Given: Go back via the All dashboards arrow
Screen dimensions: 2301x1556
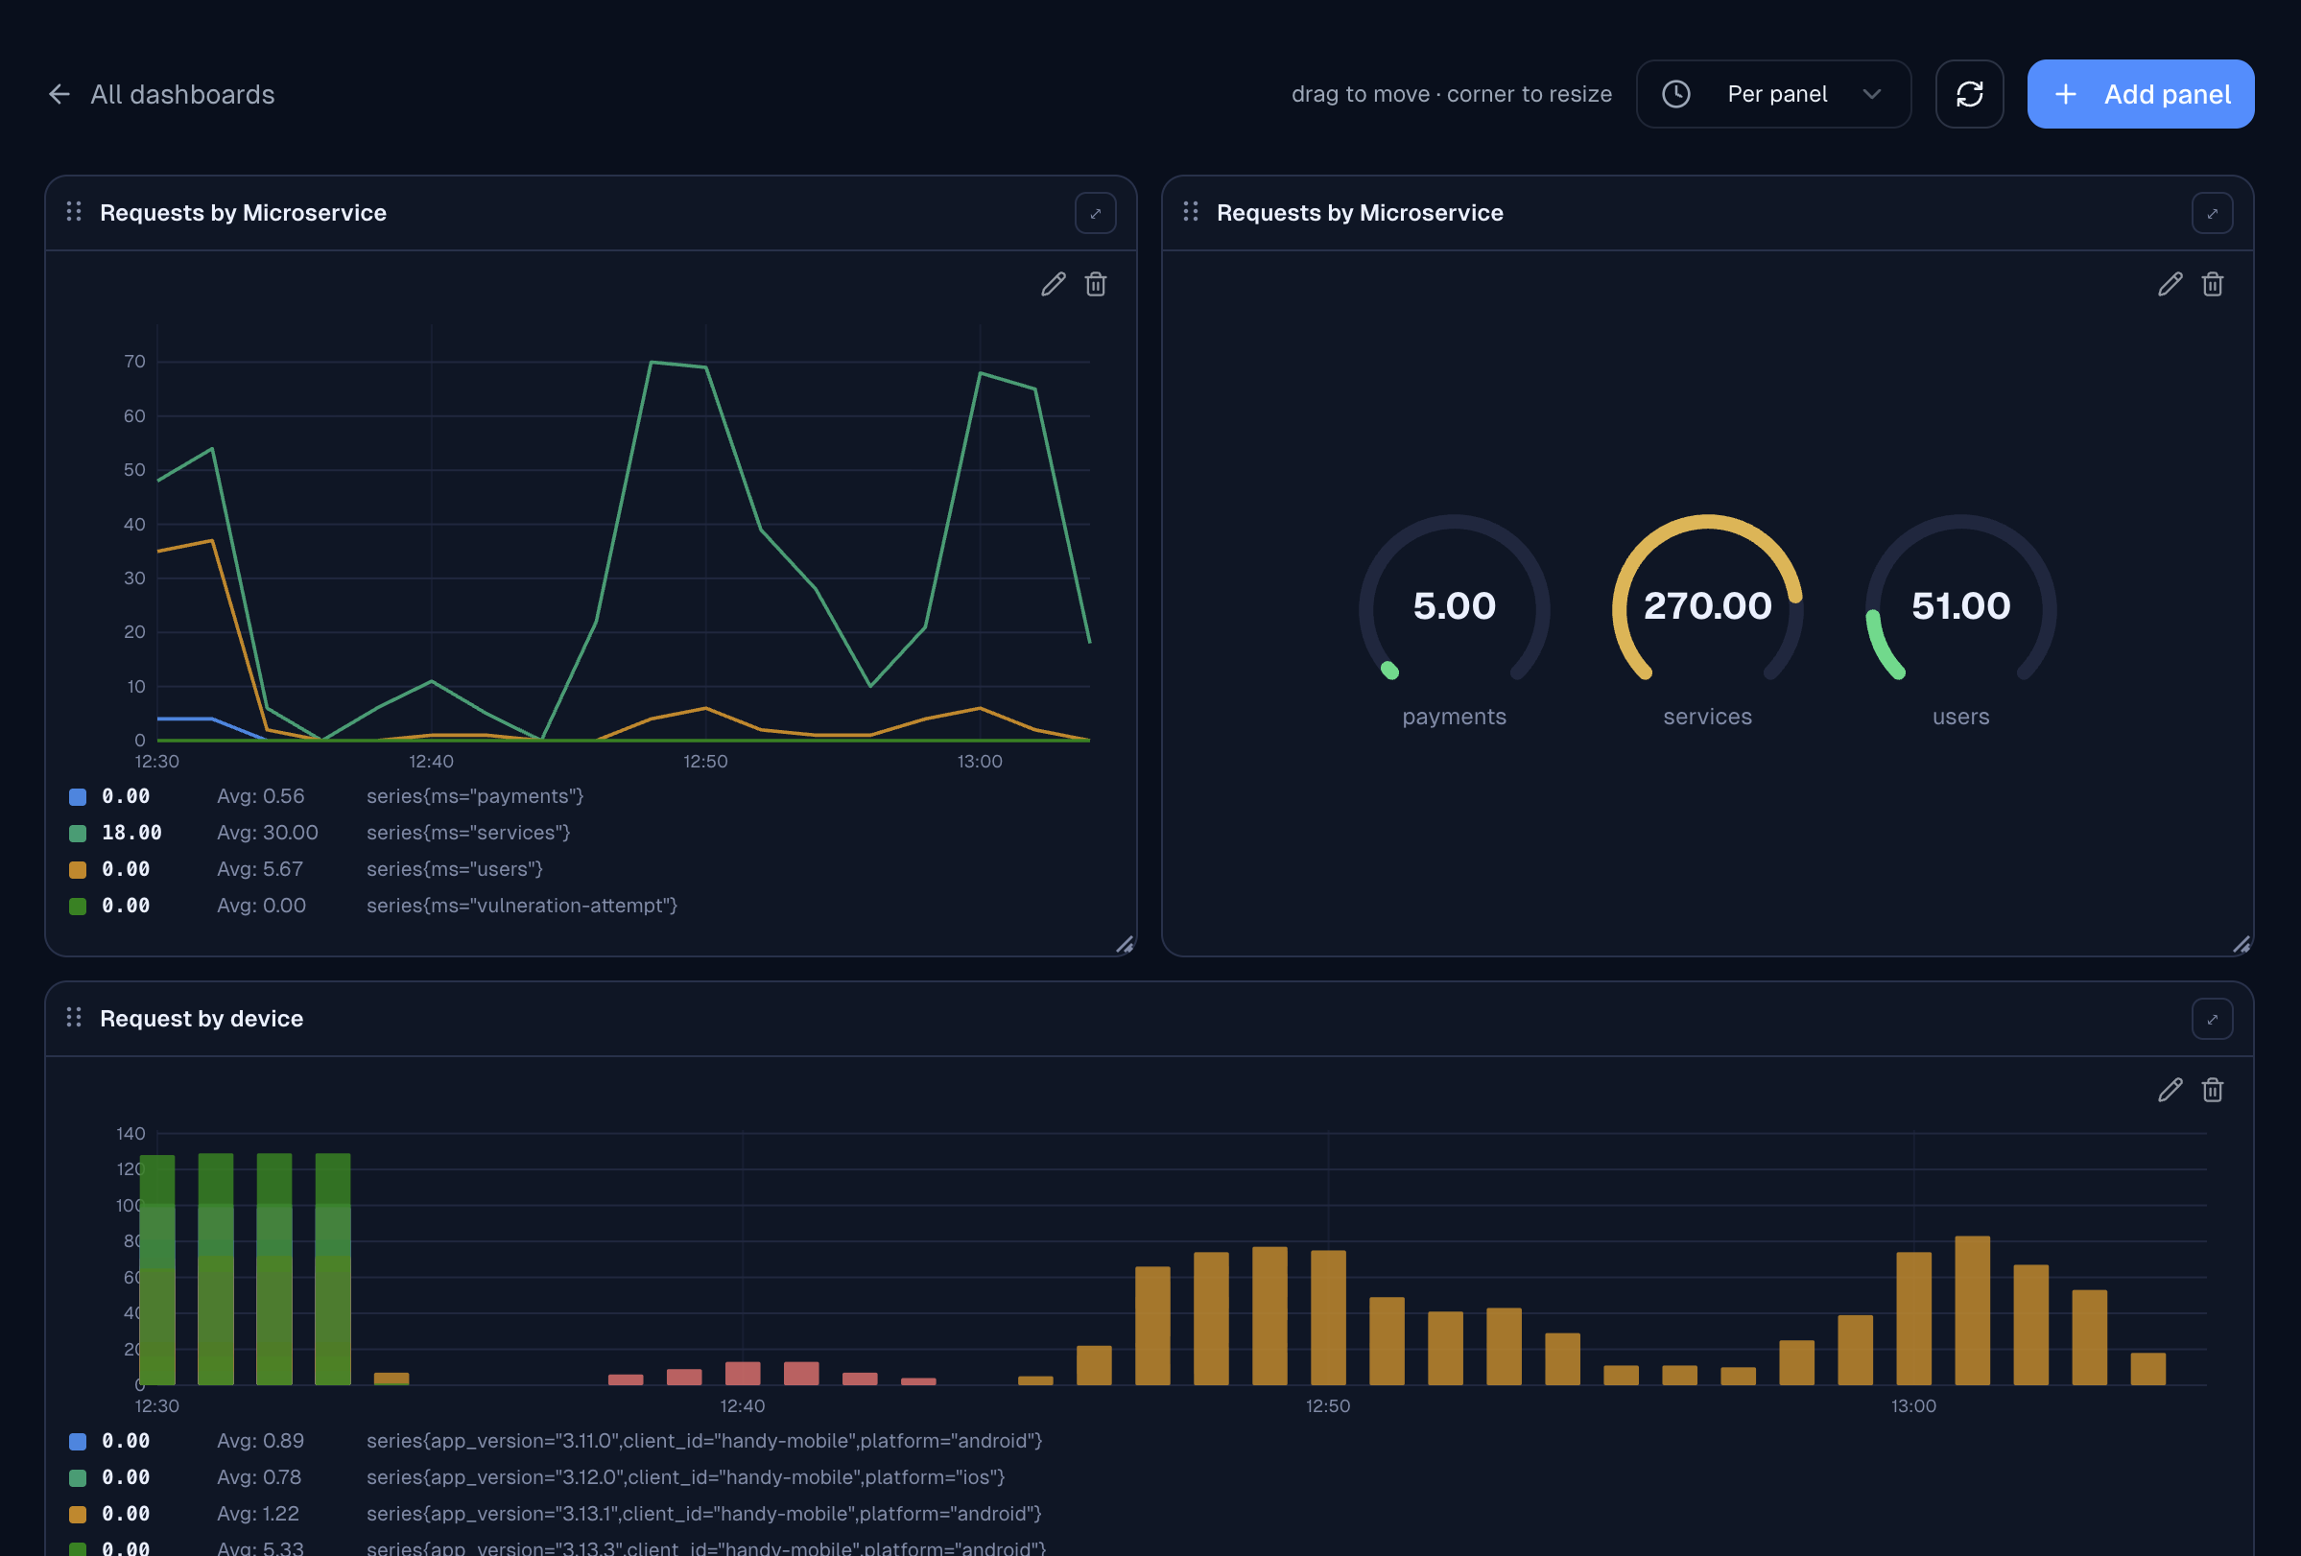Looking at the screenshot, I should 59,94.
